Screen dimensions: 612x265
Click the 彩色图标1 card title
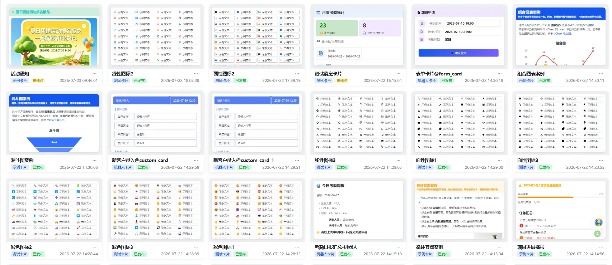[224, 247]
